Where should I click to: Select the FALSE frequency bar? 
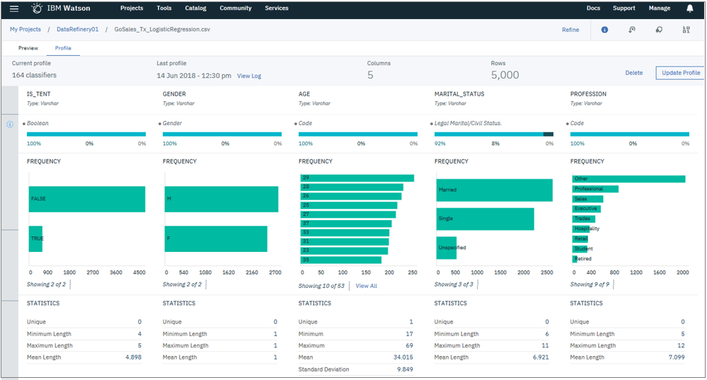point(87,200)
